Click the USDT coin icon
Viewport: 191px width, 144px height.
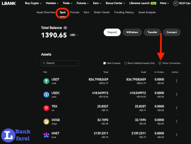point(47,81)
